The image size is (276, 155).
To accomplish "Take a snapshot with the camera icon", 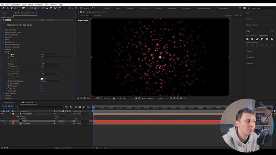I will 114,99.
